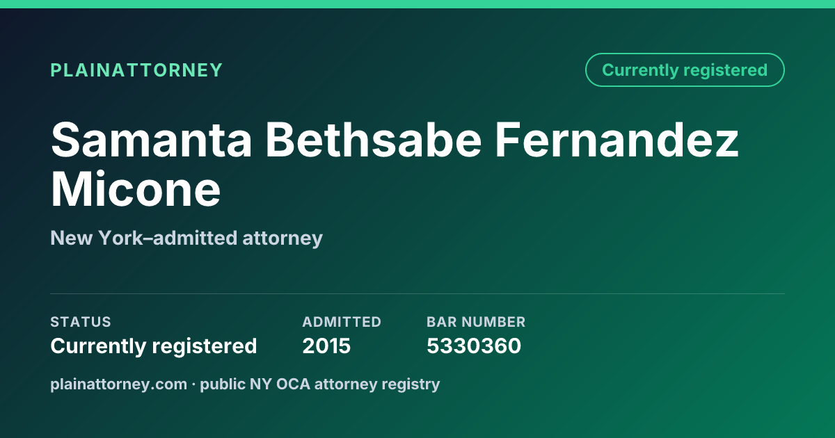Select the bar number 5330360
Viewport: 835px width, 438px height.
(474, 346)
